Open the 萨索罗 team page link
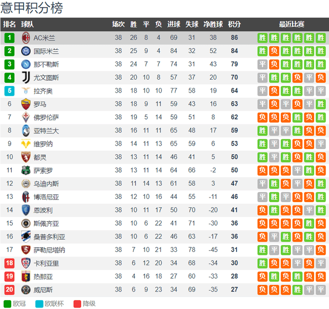This screenshot has height=309, width=329. pyautogui.click(x=43, y=171)
